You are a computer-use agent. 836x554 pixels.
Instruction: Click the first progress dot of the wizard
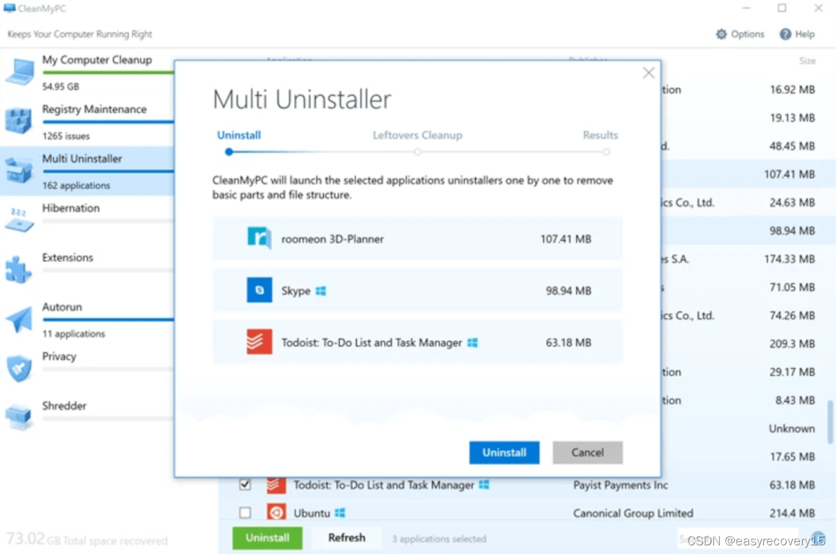coord(229,152)
